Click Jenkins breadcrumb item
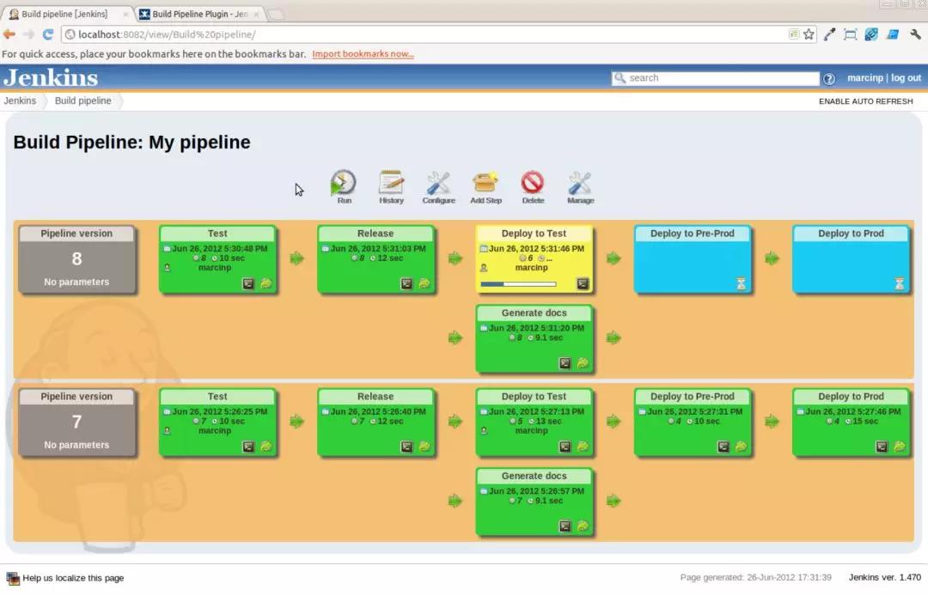928x596 pixels. pos(20,100)
